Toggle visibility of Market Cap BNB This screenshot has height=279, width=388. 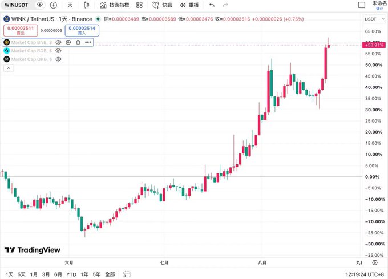click(x=58, y=42)
